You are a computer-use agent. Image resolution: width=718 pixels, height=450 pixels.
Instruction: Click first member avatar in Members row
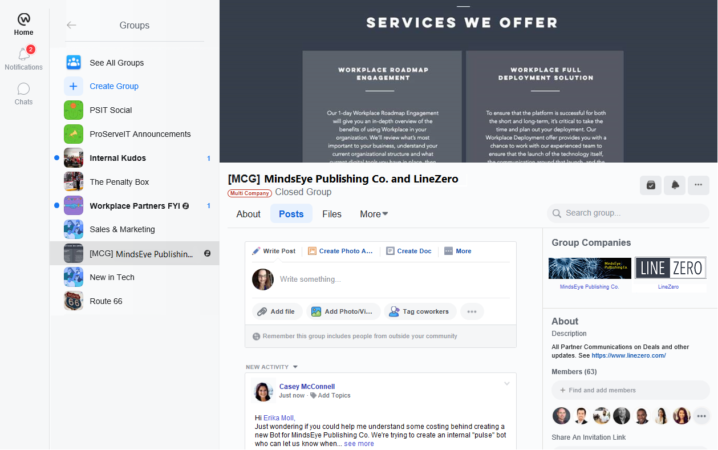pos(561,415)
